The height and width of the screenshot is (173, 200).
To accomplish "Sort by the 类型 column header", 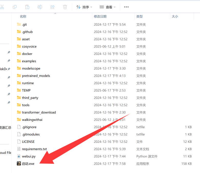I will point(139,16).
